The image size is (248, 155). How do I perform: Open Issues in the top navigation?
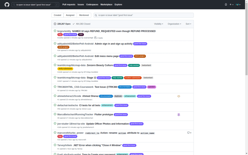81,5
